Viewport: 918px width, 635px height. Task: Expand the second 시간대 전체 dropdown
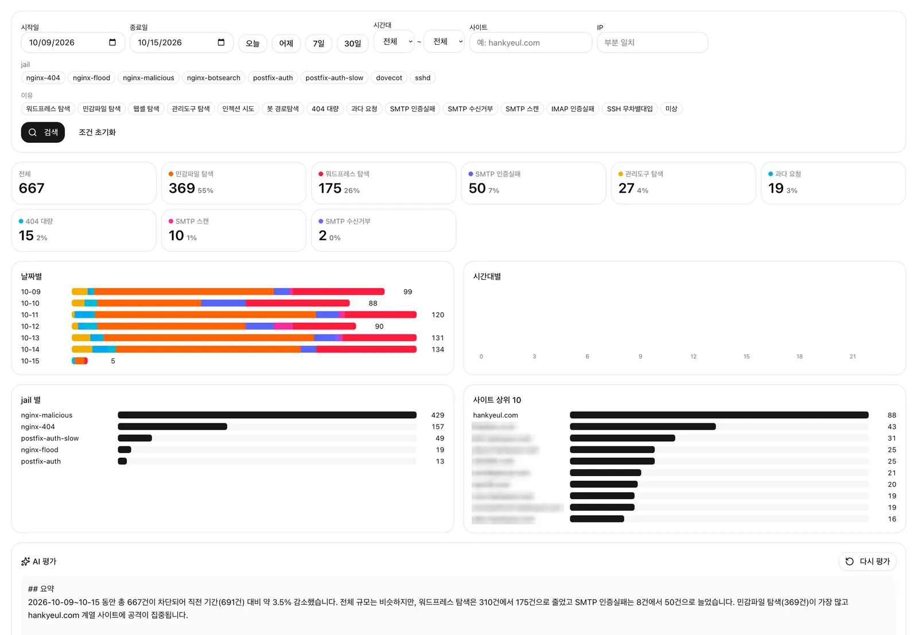pos(444,41)
